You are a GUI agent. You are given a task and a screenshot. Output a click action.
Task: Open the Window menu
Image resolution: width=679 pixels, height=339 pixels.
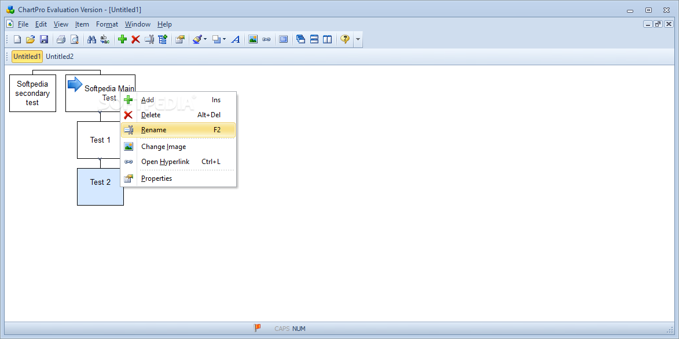pos(138,24)
